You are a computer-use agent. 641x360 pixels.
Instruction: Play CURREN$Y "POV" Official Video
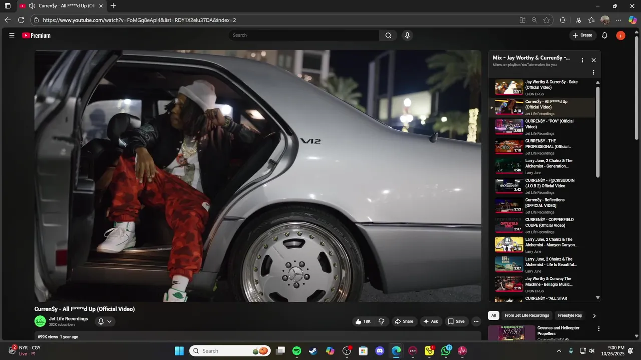(x=542, y=127)
